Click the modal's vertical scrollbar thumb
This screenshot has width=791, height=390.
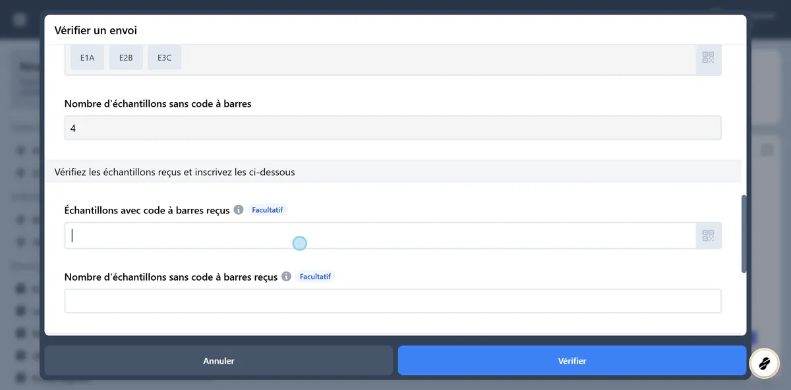744,234
